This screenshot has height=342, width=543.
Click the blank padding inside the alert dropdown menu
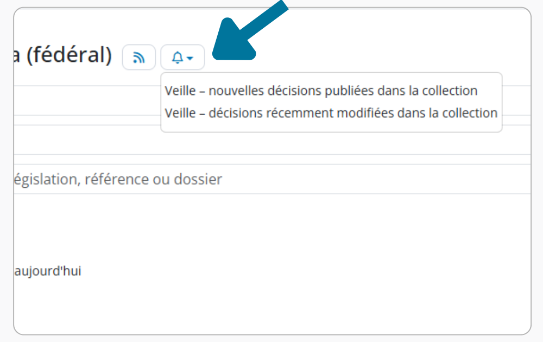(x=331, y=127)
